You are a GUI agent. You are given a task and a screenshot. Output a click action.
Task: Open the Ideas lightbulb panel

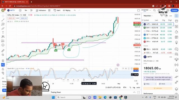(176, 42)
